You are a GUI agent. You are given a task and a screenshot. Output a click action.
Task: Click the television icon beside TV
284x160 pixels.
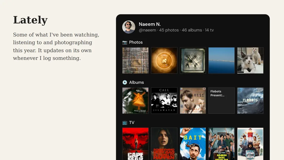pos(125,123)
